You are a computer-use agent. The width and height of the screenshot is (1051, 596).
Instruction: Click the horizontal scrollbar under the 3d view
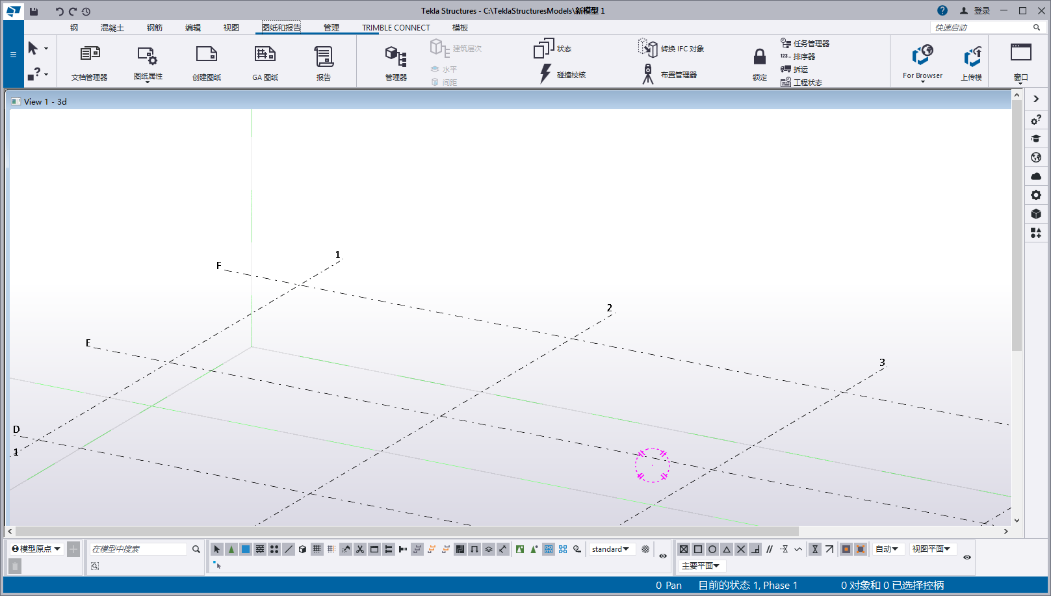tap(407, 531)
